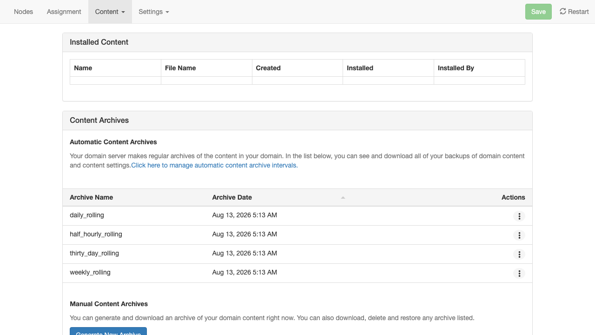Switch to the Assignment tab
This screenshot has height=335, width=595.
pos(64,12)
